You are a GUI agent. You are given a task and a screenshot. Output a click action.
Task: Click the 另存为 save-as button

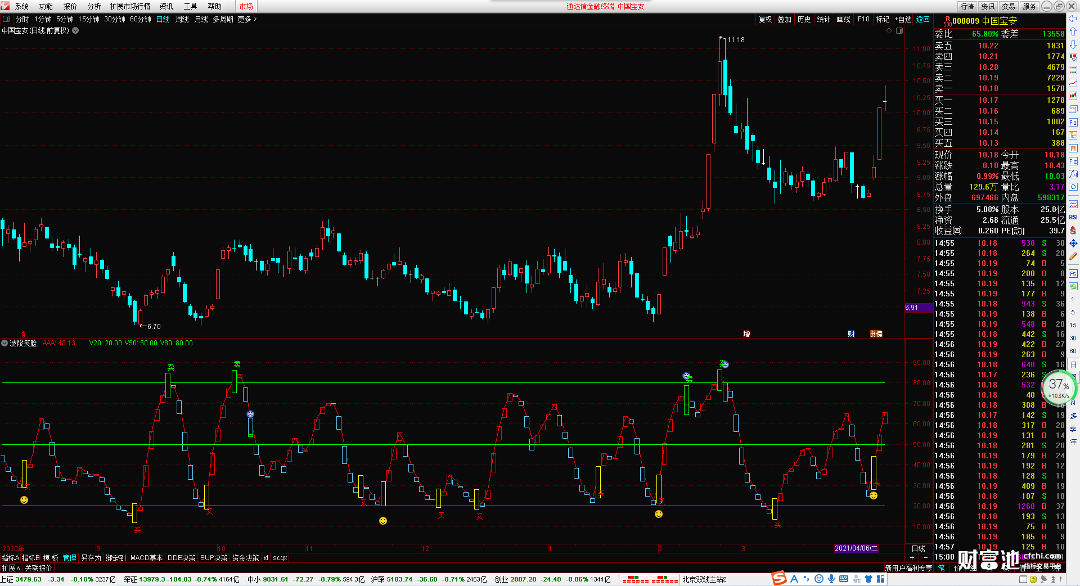point(91,558)
